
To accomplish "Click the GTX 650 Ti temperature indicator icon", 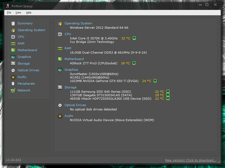I will coord(155,81).
